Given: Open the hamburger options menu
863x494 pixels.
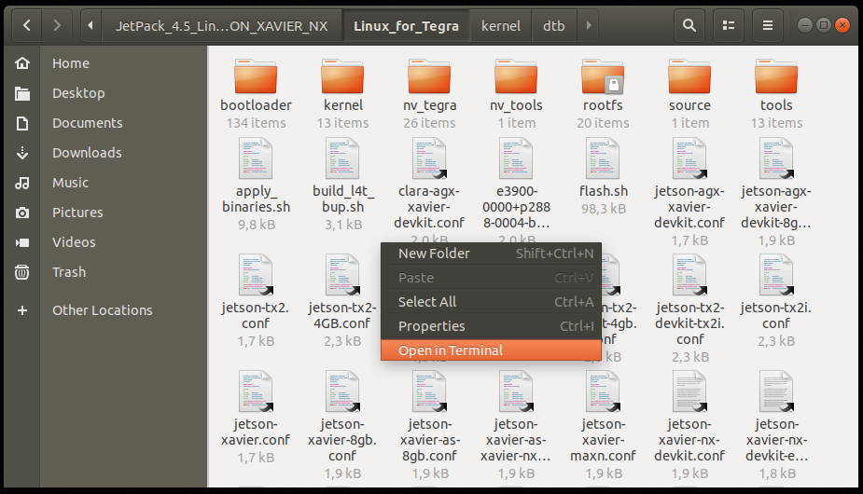Looking at the screenshot, I should click(x=767, y=25).
